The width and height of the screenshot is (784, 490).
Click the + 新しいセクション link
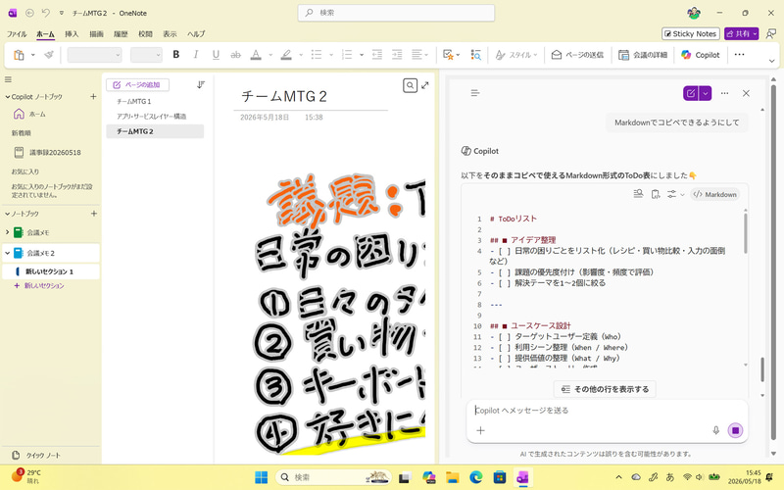click(39, 286)
